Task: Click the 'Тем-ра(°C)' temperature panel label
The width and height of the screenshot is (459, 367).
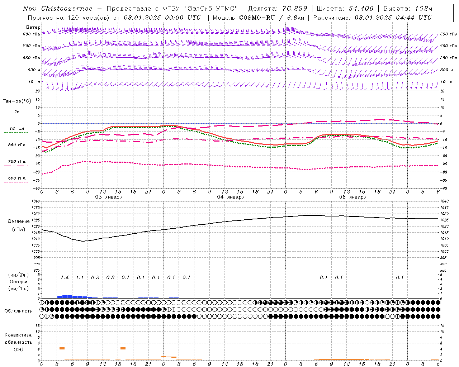Action: (x=17, y=101)
